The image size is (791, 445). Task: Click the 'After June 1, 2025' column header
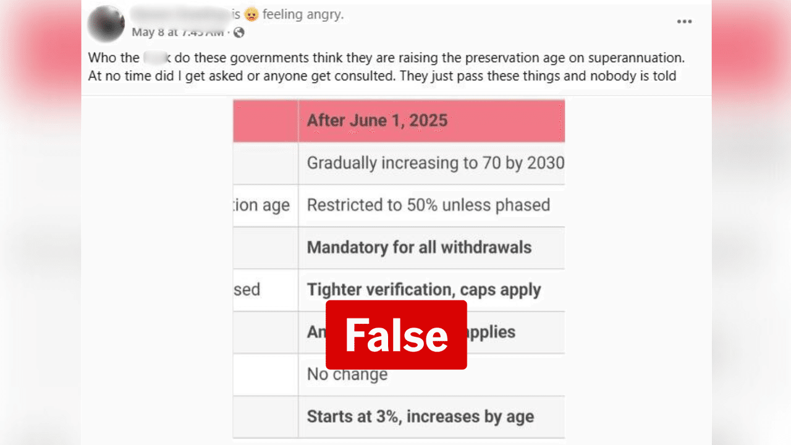coord(377,121)
